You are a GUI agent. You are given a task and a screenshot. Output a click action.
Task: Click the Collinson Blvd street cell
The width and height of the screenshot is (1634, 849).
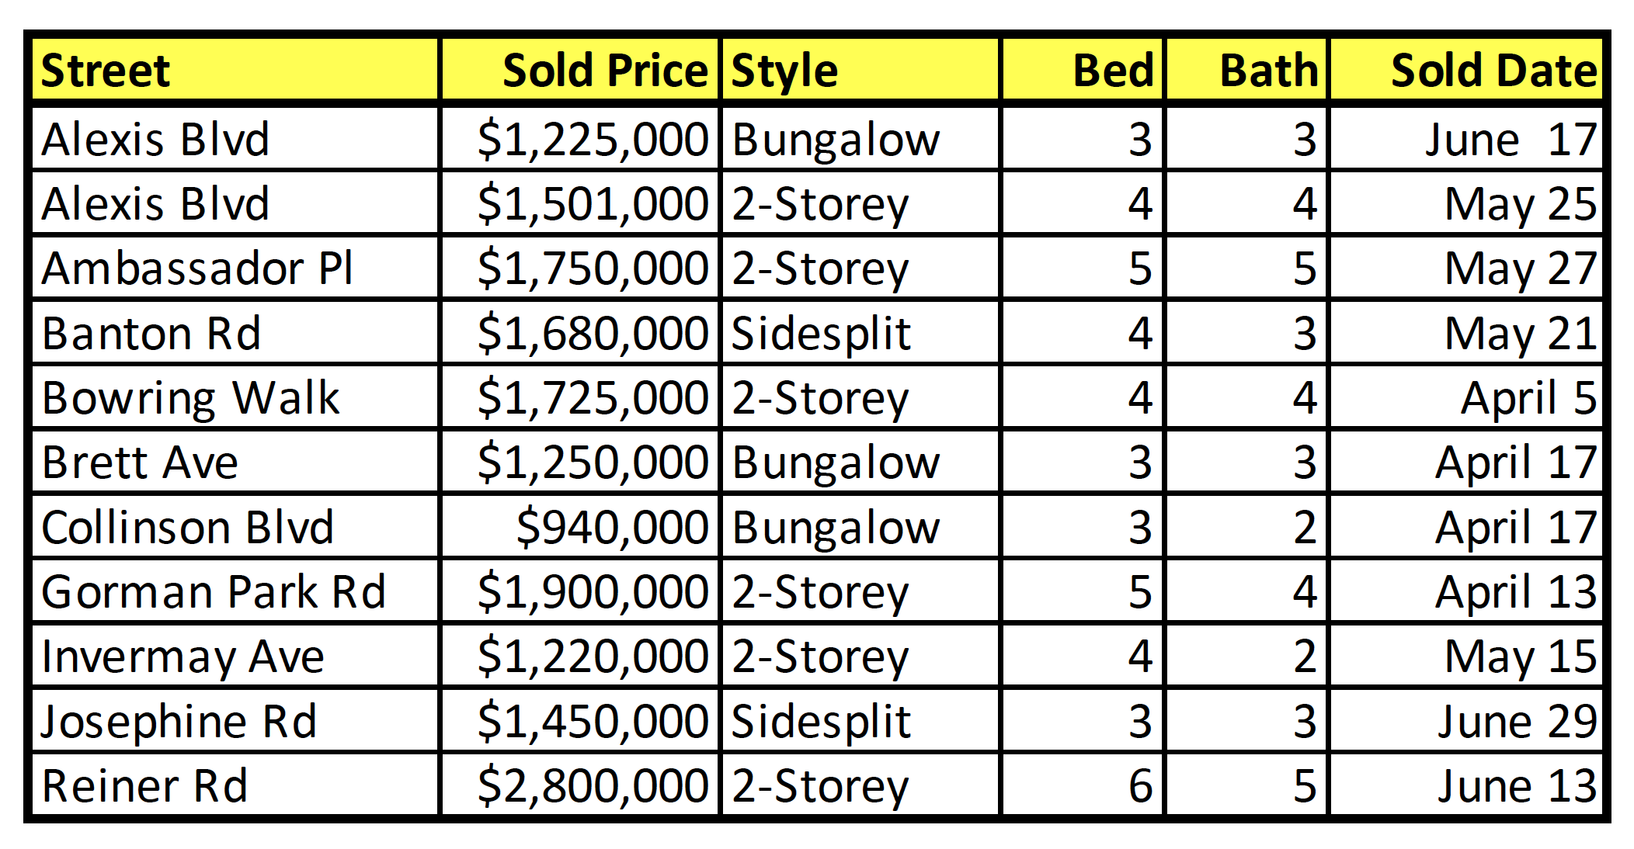pyautogui.click(x=235, y=526)
